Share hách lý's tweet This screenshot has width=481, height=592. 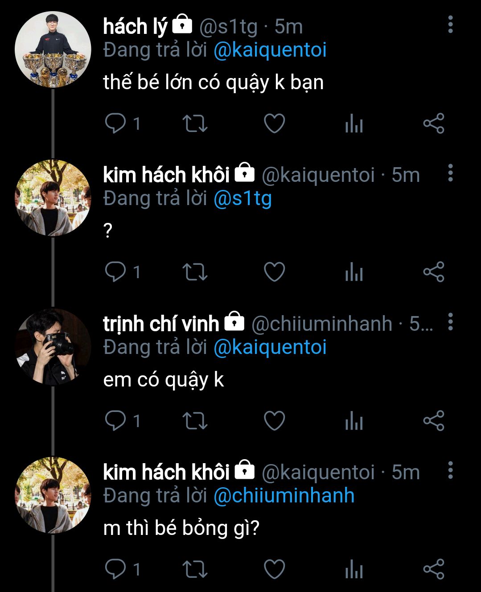[433, 123]
